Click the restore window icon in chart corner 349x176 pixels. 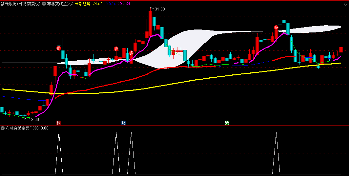[x=346, y=3]
